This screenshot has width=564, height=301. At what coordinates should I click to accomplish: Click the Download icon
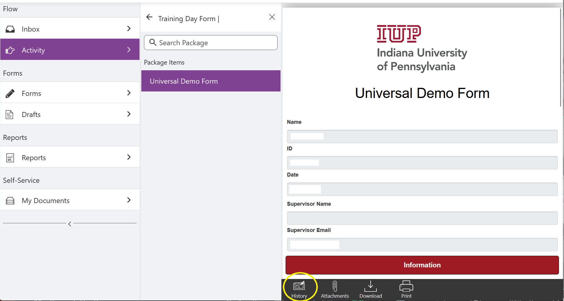click(x=371, y=286)
